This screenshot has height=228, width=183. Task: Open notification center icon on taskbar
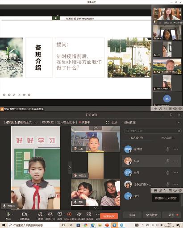click(178, 225)
